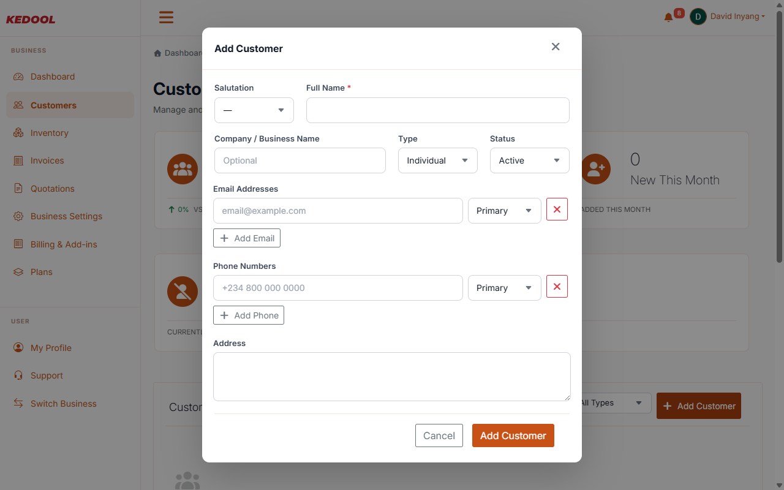Click the page vertical scrollbar
This screenshot has height=490, width=784.
779,137
